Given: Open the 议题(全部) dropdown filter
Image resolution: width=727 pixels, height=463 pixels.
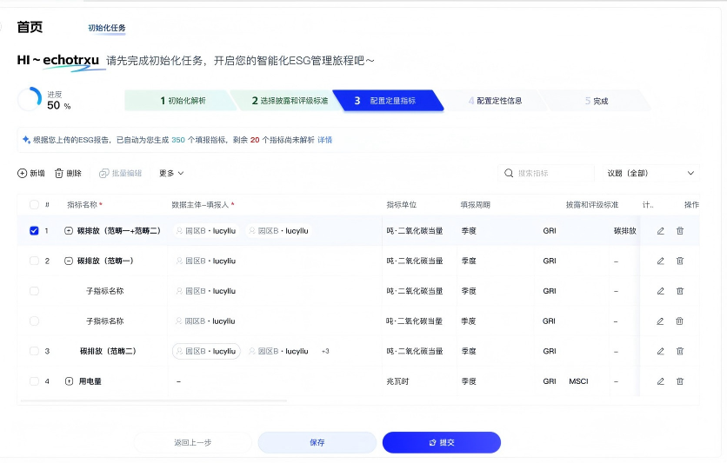Looking at the screenshot, I should click(652, 173).
